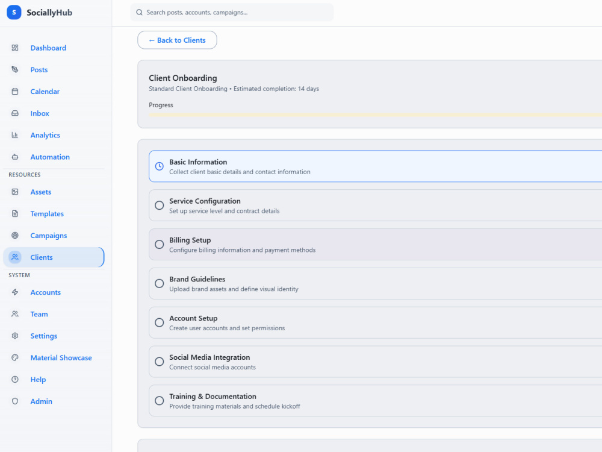Click the Admin shield icon
Image resolution: width=602 pixels, height=452 pixels.
pos(15,401)
